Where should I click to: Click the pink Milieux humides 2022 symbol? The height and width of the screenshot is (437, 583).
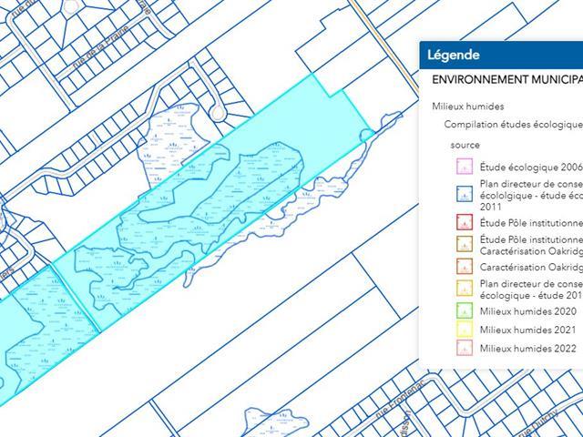(x=463, y=348)
